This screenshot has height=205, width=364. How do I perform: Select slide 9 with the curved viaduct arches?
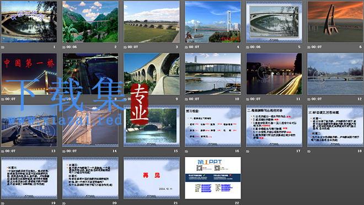[x=152, y=74]
